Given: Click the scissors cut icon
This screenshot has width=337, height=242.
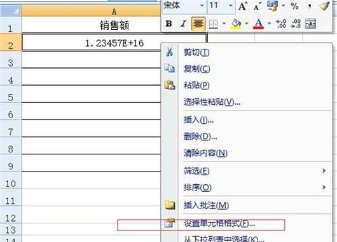Looking at the screenshot, I should coord(170,52).
